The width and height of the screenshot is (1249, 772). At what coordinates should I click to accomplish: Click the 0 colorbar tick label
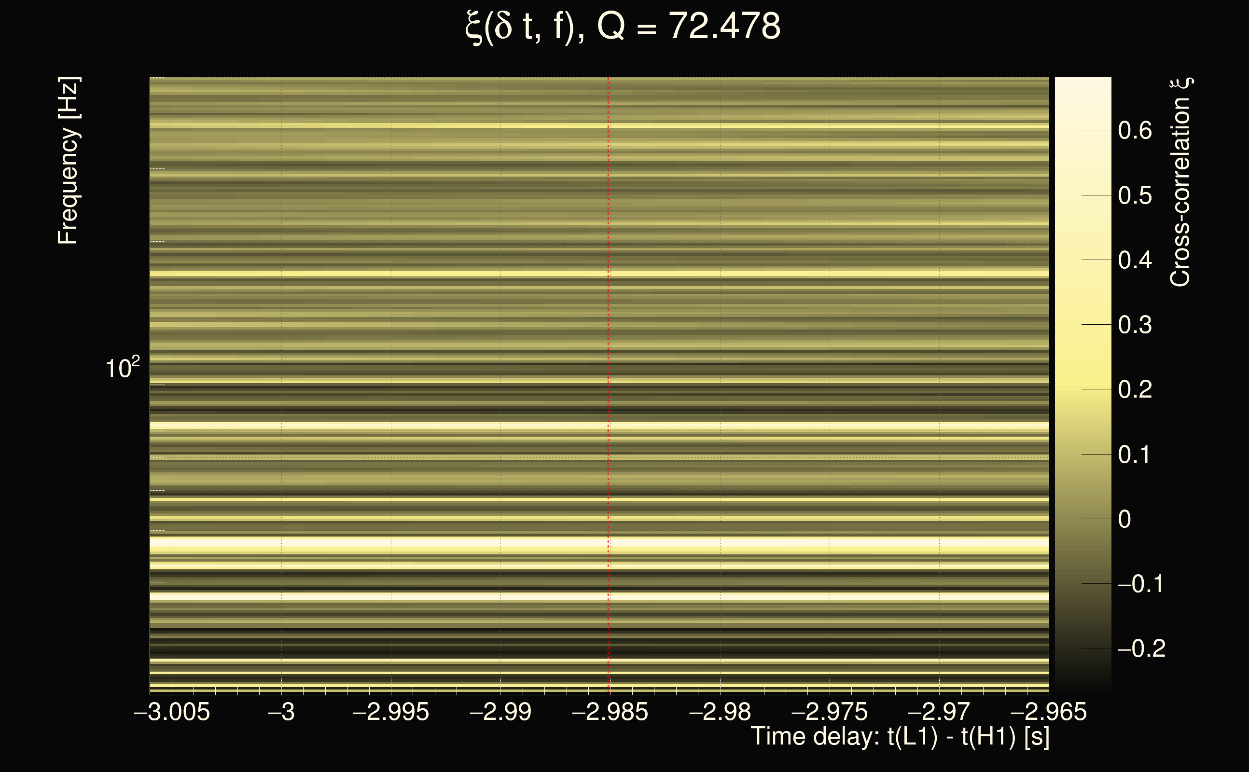pos(1124,519)
